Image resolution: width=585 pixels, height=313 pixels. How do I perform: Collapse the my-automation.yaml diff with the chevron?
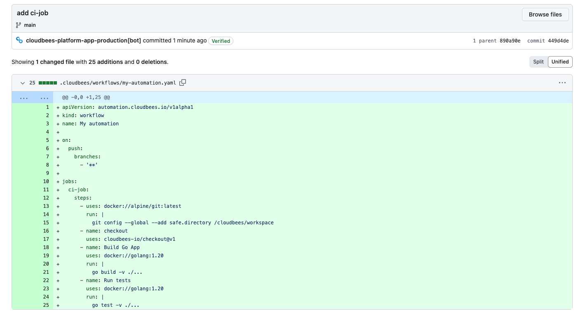click(x=23, y=83)
